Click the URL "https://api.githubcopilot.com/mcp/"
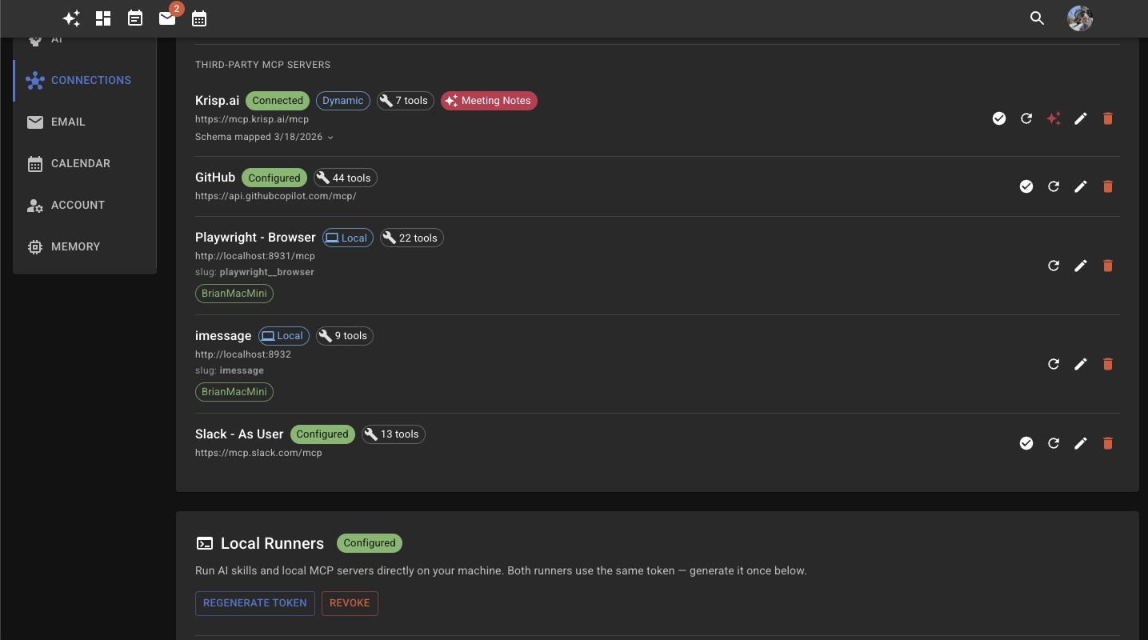Viewport: 1148px width, 640px height. pyautogui.click(x=276, y=196)
